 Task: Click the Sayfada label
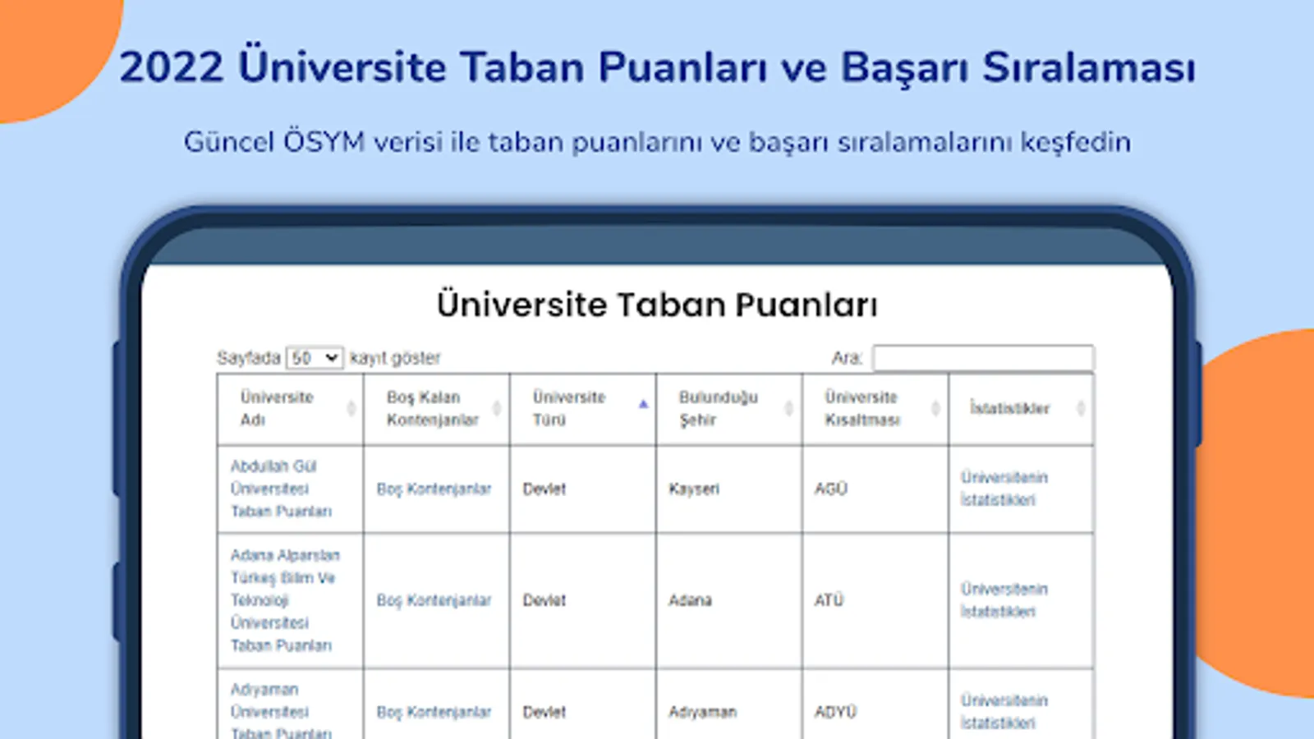[249, 358]
